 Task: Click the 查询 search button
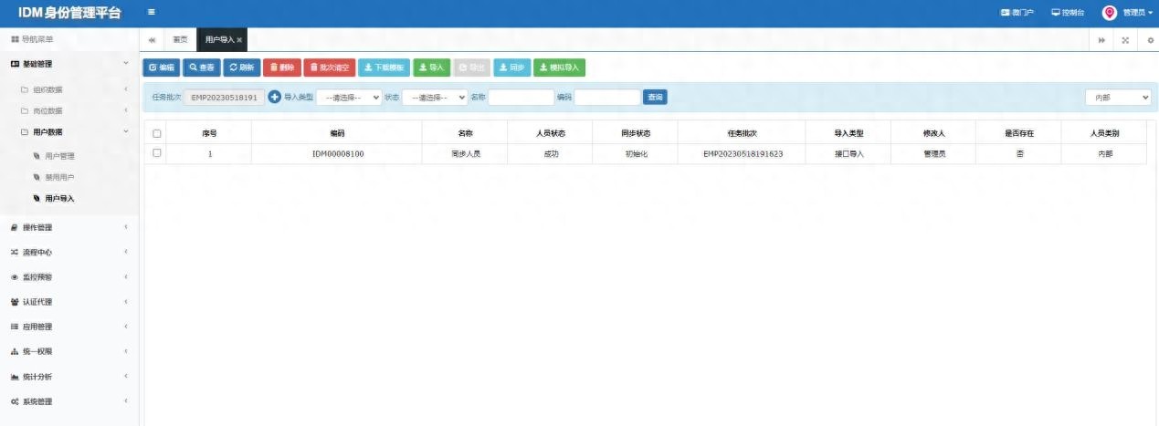click(x=655, y=97)
